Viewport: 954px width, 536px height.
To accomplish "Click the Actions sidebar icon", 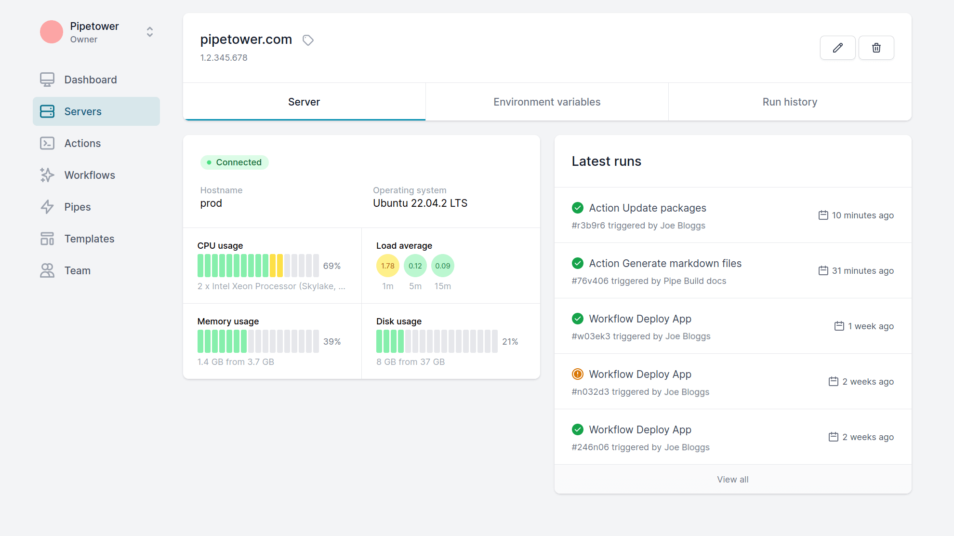I will [47, 143].
